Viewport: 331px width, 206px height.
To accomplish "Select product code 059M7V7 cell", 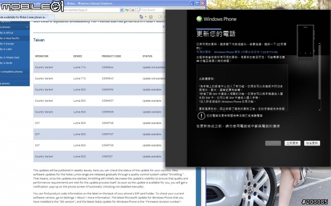I will point(108,134).
